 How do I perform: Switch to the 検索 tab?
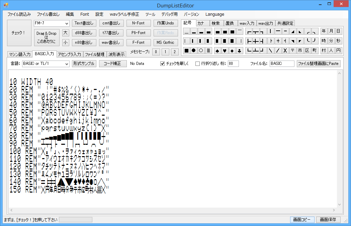tap(216, 23)
